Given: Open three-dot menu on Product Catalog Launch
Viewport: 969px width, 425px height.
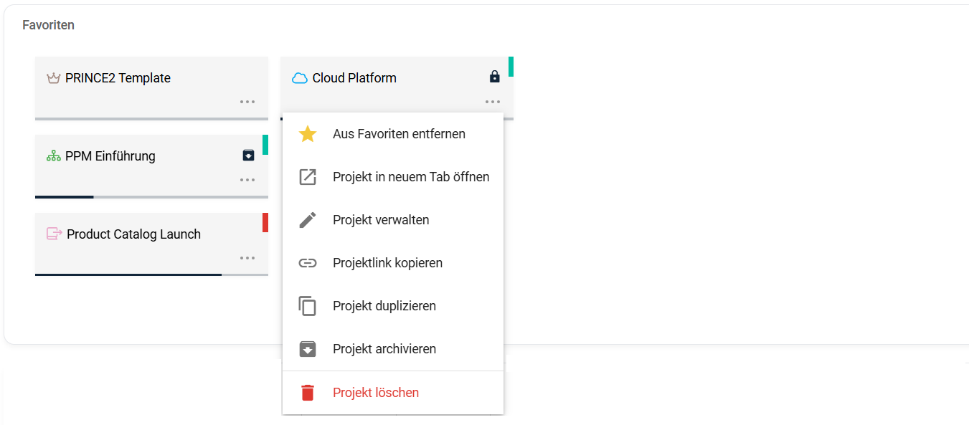Looking at the screenshot, I should [x=247, y=258].
